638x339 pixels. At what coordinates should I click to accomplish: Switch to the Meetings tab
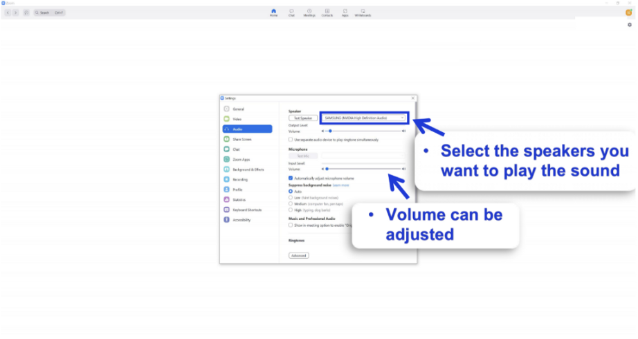pos(309,12)
